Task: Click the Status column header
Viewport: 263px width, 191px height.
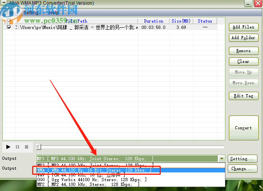Action: click(x=205, y=21)
